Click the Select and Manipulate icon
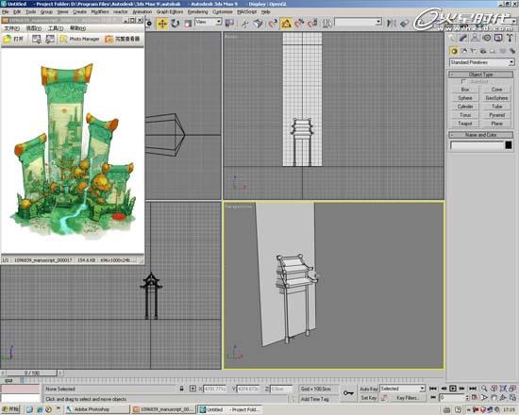 [245, 24]
